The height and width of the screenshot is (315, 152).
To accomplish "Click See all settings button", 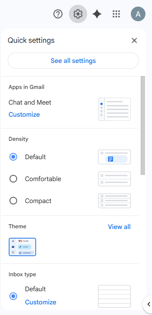I will [73, 61].
